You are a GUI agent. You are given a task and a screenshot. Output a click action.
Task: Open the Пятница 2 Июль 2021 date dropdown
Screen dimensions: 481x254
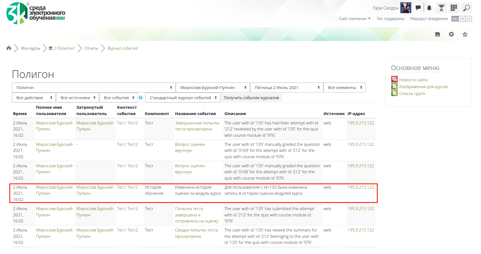tap(287, 88)
